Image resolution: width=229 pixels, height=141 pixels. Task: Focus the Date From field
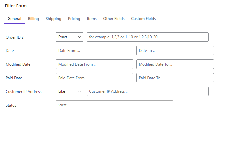94,51
